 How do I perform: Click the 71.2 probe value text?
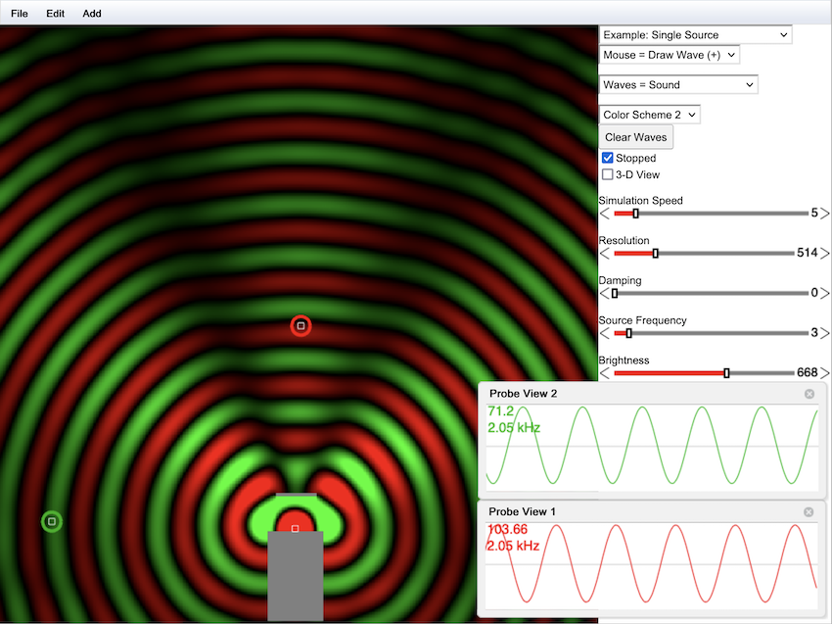coord(501,411)
